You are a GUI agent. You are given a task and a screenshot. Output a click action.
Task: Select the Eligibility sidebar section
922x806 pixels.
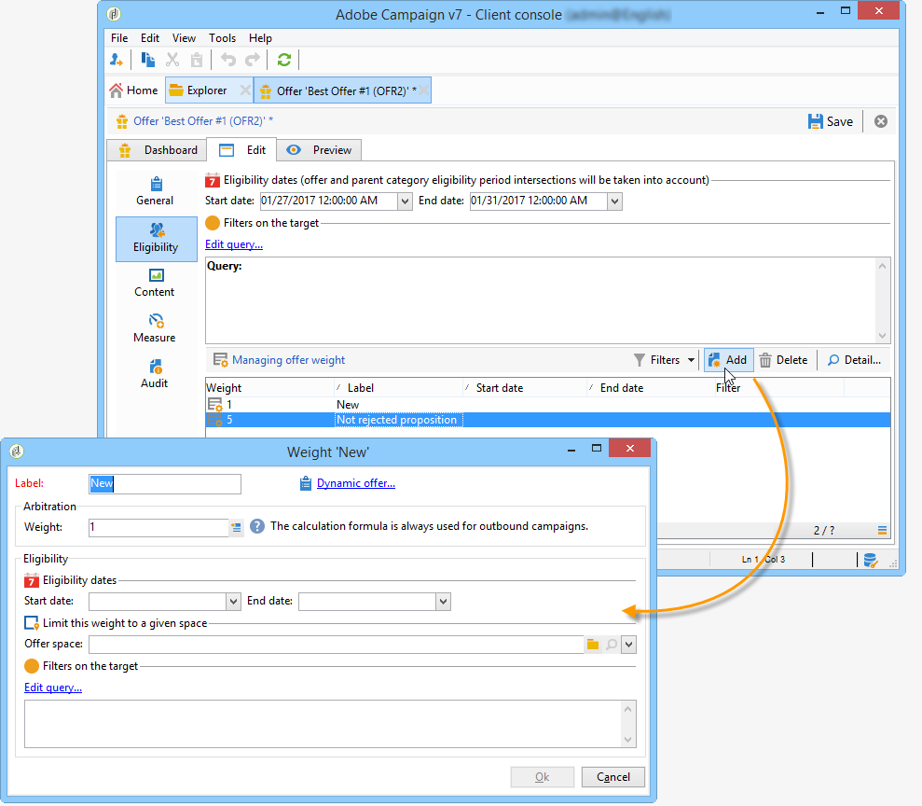coord(156,239)
